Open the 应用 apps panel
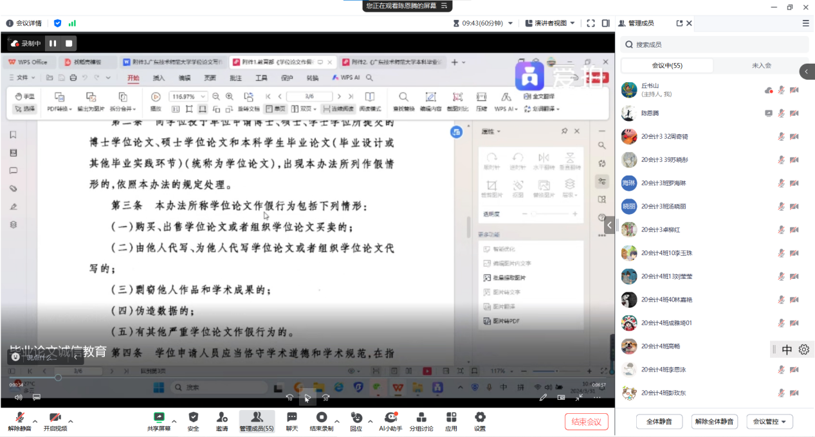Image resolution: width=815 pixels, height=437 pixels. coord(451,420)
